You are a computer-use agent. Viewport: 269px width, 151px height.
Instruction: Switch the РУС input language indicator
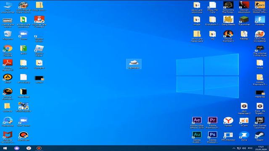point(250,148)
